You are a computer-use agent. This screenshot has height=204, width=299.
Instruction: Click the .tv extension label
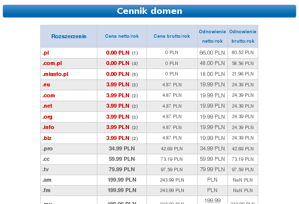(46, 169)
